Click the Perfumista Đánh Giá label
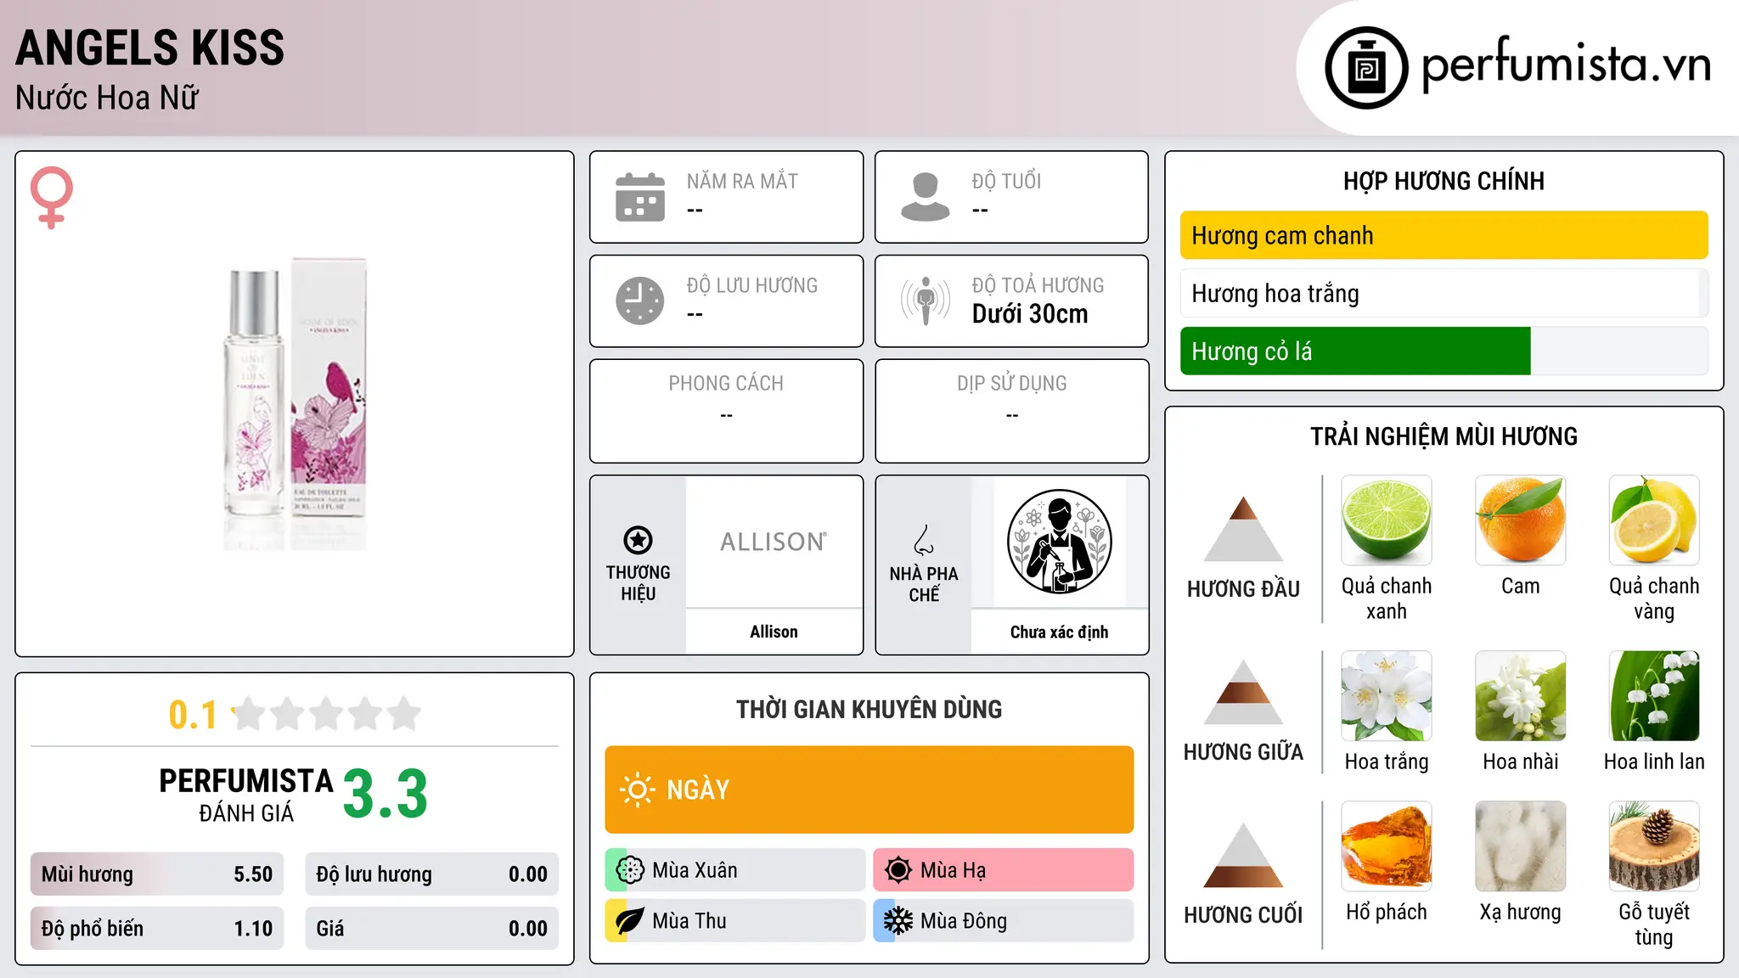 click(246, 795)
